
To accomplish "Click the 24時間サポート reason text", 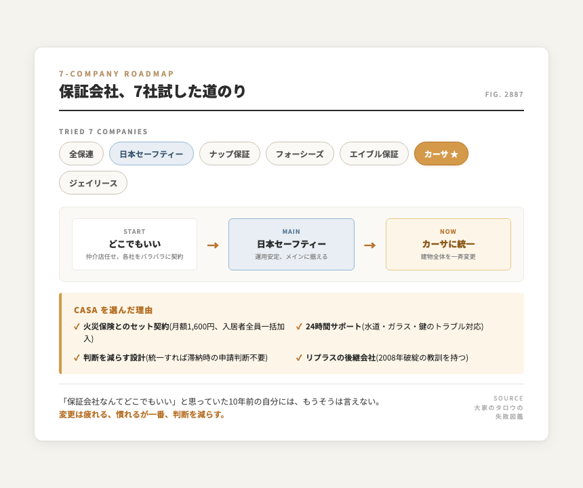I will click(x=395, y=327).
